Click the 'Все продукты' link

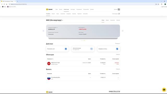[115, 14]
